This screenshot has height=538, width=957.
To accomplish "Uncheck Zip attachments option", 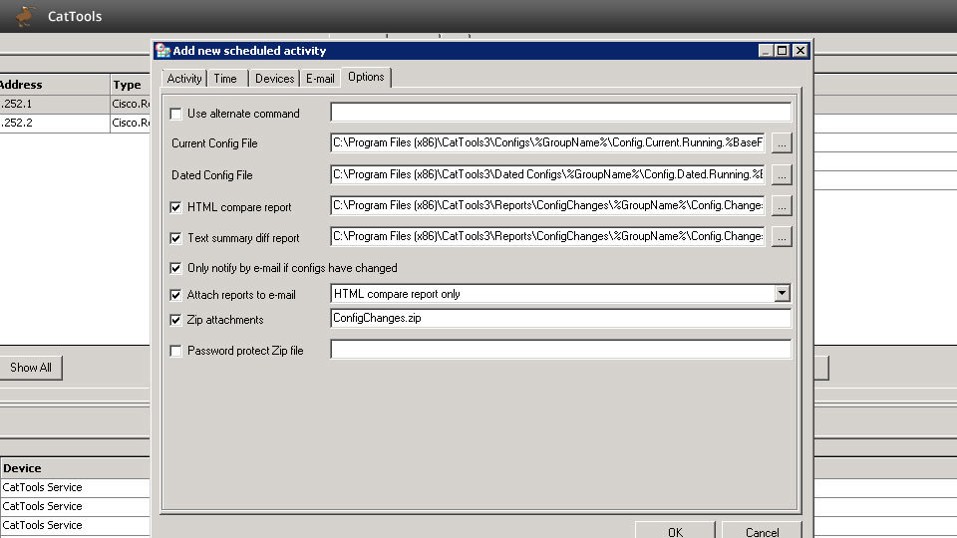I will (176, 320).
